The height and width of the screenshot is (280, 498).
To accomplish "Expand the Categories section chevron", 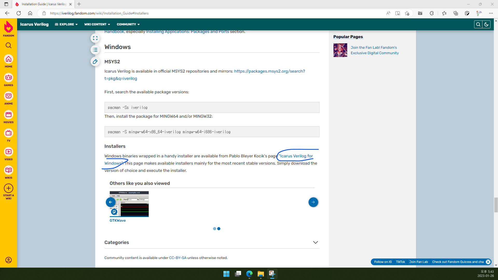I will (315, 242).
